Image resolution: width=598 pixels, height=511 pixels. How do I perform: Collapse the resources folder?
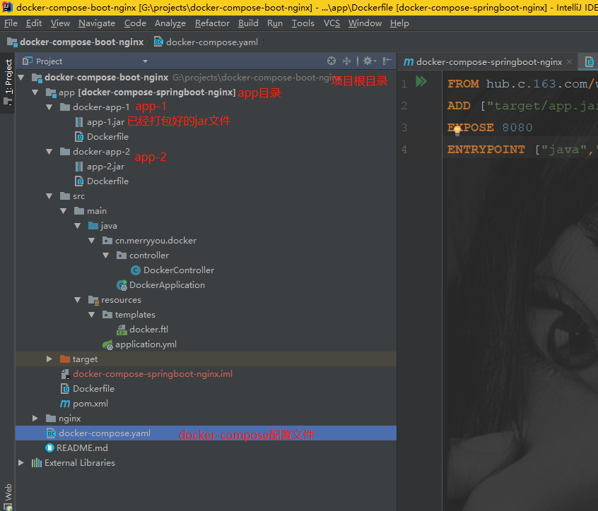coord(78,300)
